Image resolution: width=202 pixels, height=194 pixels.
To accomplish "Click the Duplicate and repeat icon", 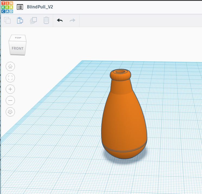I will pos(33,20).
